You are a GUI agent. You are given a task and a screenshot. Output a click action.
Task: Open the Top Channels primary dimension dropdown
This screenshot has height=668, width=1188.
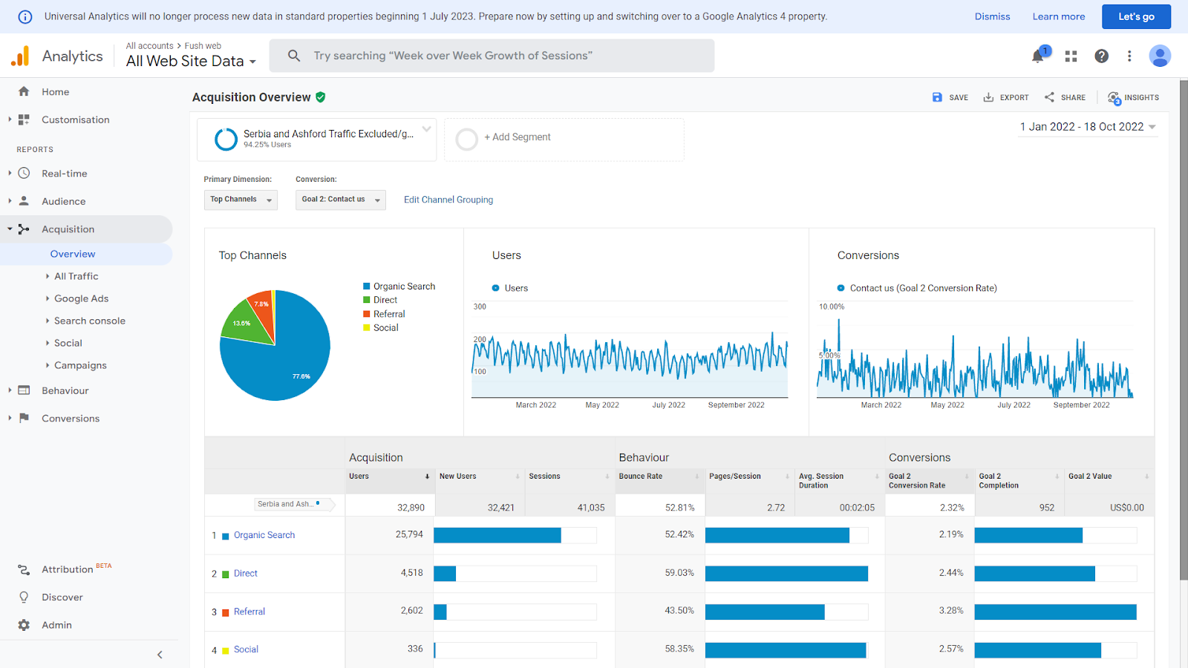click(x=241, y=200)
